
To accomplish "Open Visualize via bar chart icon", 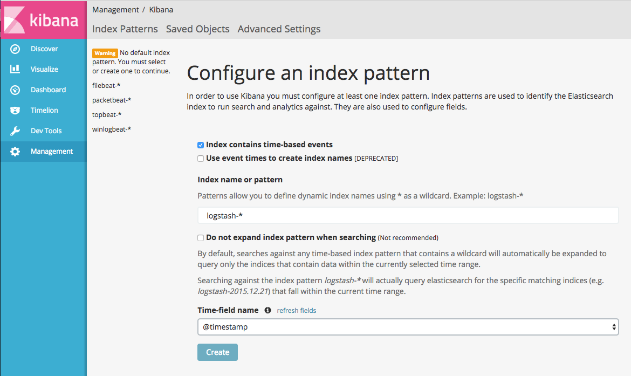I will (15, 69).
